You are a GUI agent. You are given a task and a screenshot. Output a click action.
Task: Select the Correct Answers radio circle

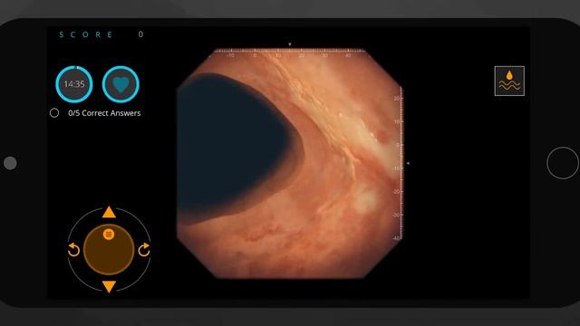(54, 112)
